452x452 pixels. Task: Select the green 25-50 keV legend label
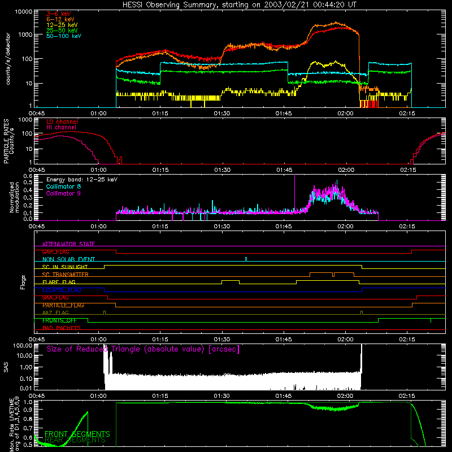click(62, 31)
